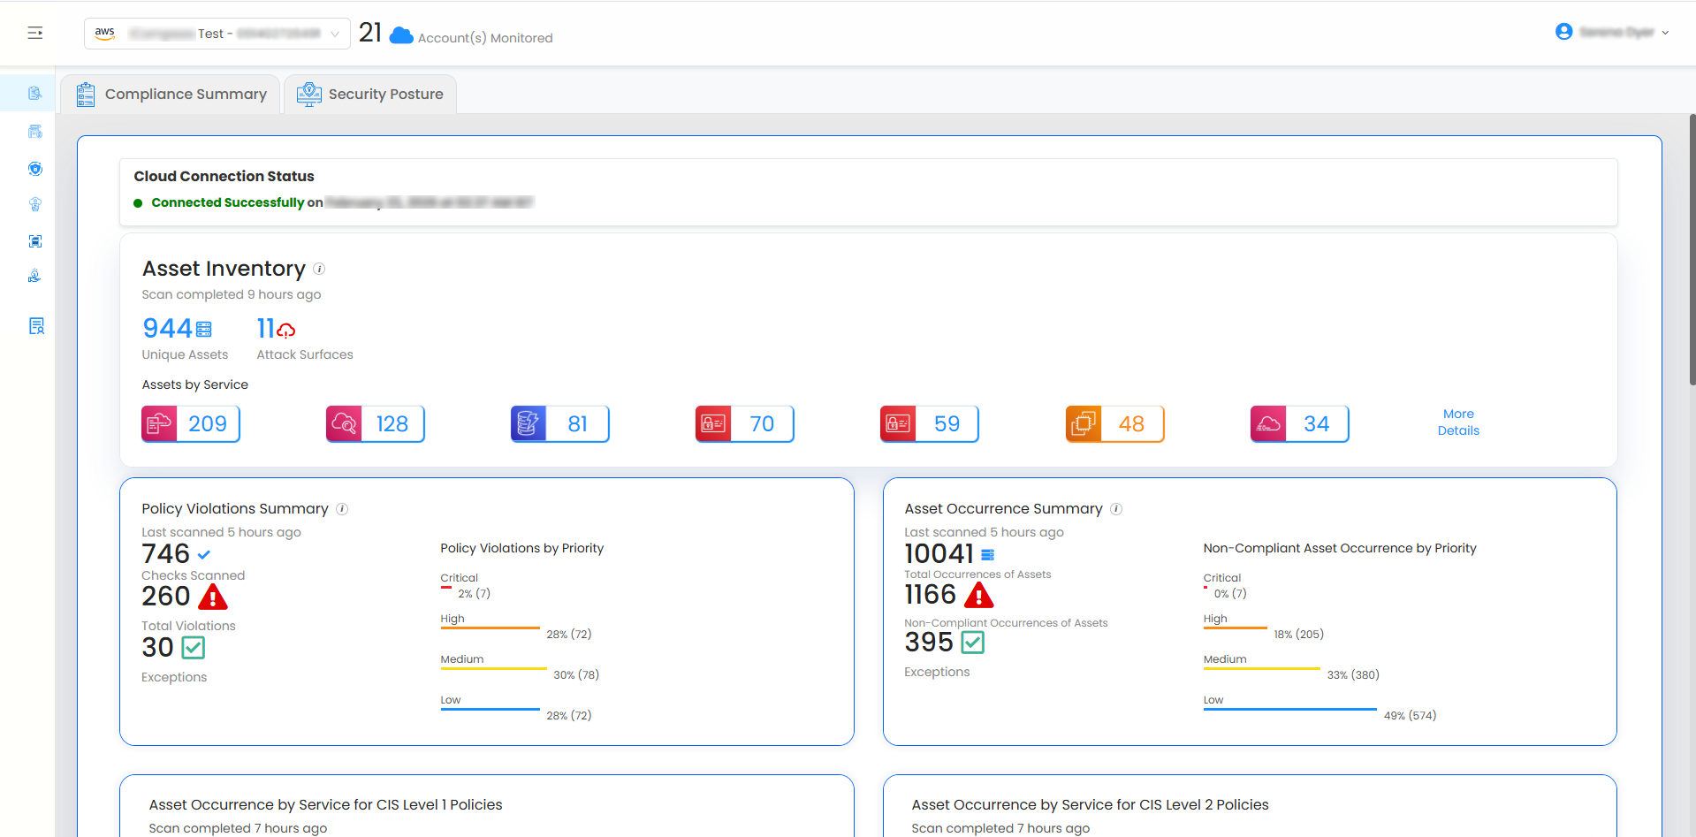Click the green checkbox icon beside 30 Exceptions

(x=194, y=648)
